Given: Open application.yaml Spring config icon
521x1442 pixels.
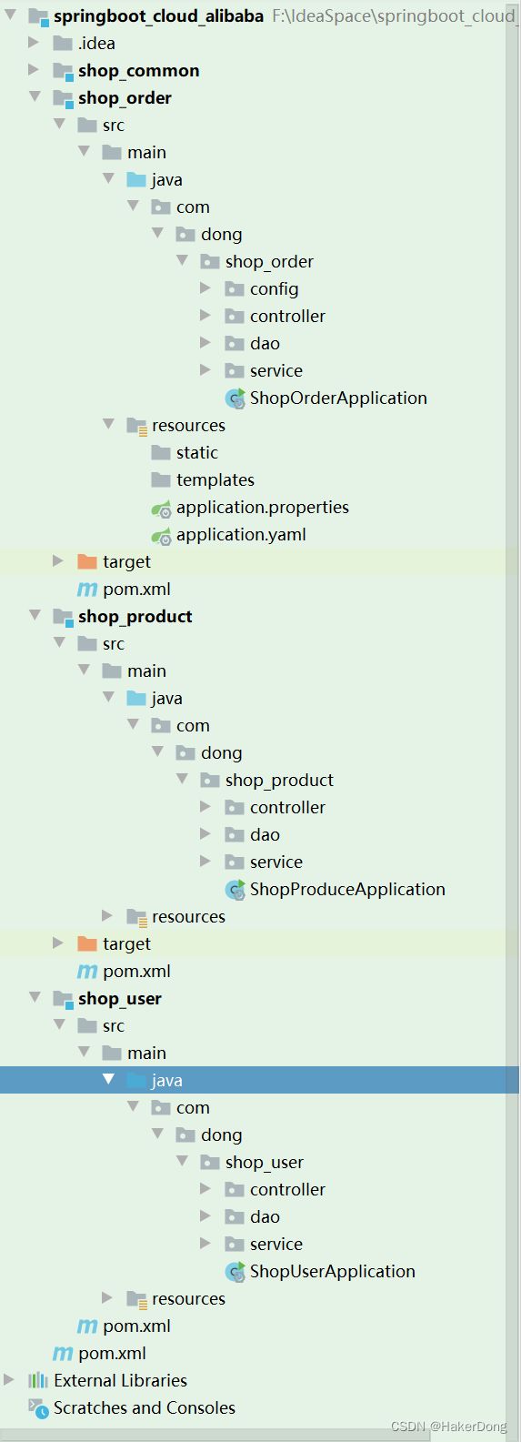Looking at the screenshot, I should coord(161,536).
